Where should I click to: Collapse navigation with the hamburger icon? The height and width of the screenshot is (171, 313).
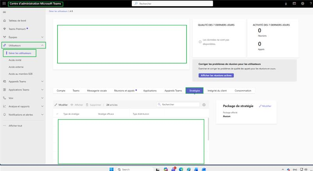(x=4, y=12)
